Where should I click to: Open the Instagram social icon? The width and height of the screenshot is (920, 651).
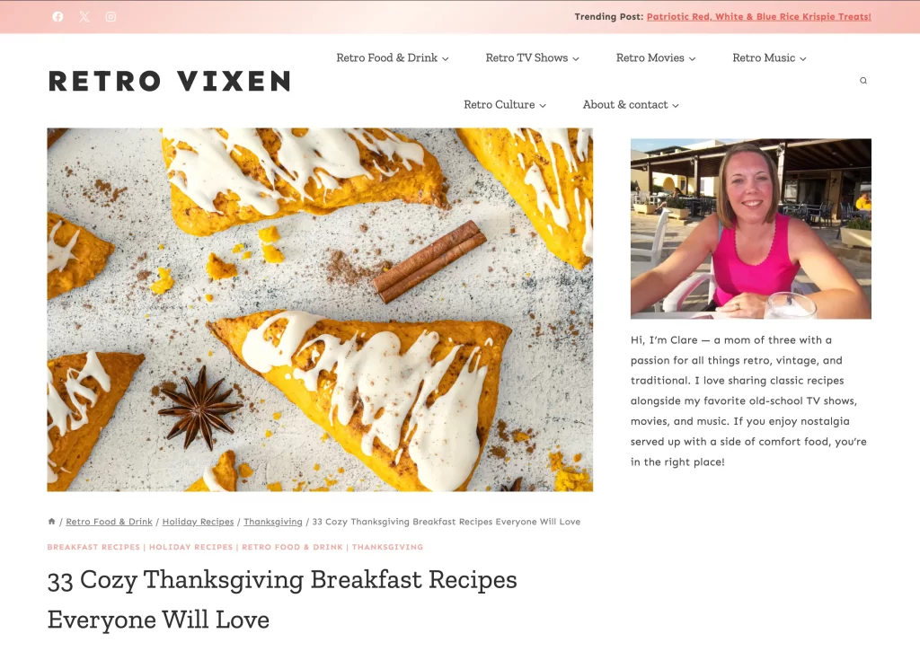pyautogui.click(x=111, y=16)
